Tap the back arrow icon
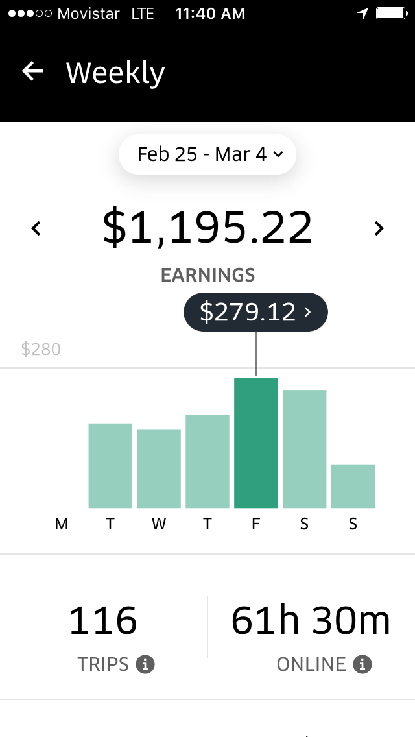The image size is (415, 737). pos(32,71)
